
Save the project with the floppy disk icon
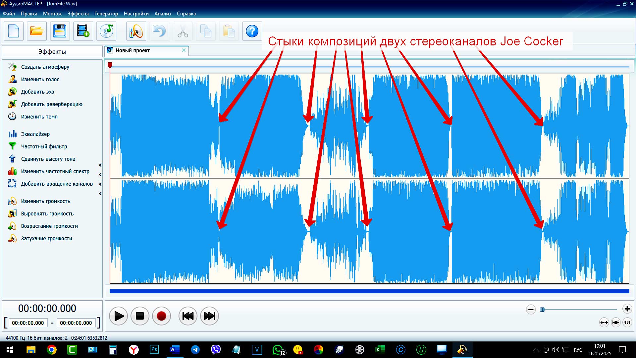(60, 31)
